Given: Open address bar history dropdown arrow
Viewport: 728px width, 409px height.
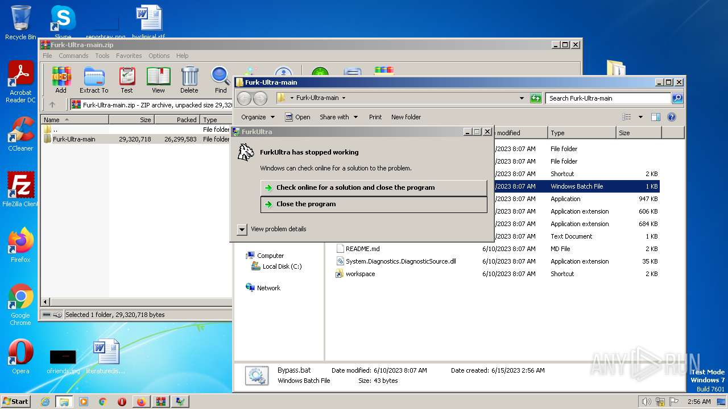Looking at the screenshot, I should pos(522,98).
